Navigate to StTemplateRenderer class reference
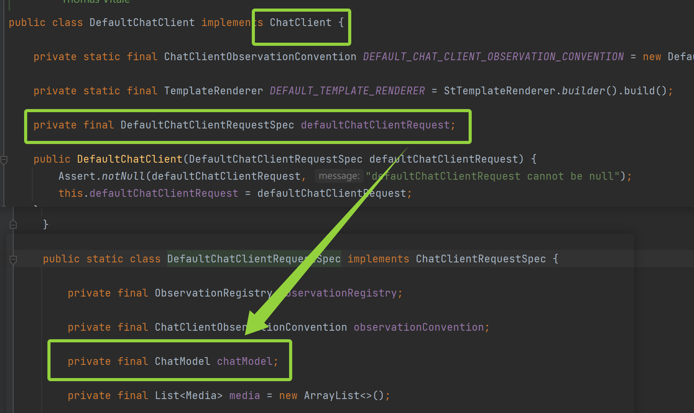694x413 pixels. [x=499, y=91]
